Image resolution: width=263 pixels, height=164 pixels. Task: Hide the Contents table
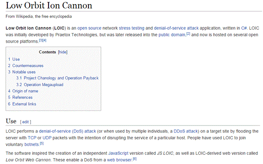click(63, 52)
